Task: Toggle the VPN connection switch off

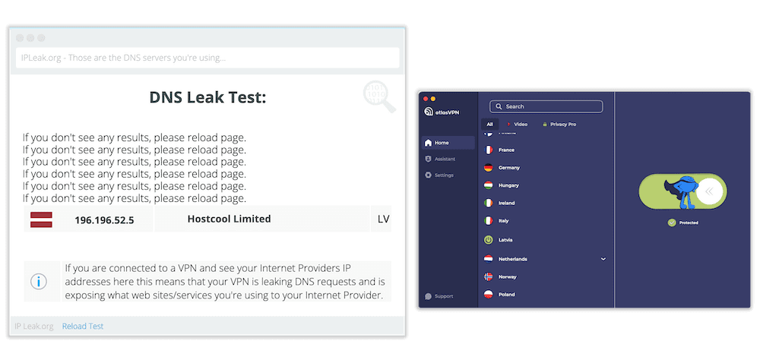Action: pos(708,192)
